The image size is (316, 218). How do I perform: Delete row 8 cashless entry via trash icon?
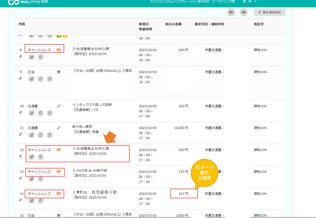pyautogui.click(x=41, y=57)
